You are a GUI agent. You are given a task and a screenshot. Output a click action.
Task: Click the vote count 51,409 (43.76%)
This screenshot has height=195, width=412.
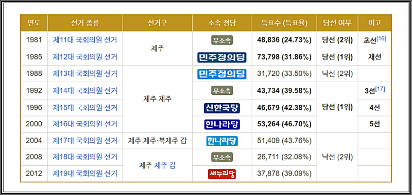tap(284, 141)
